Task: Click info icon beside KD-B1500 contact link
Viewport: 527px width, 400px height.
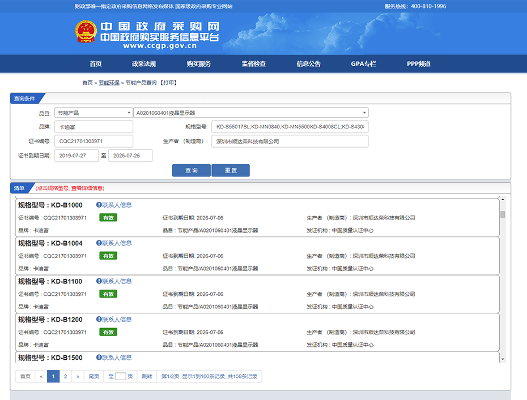Action: [99, 358]
